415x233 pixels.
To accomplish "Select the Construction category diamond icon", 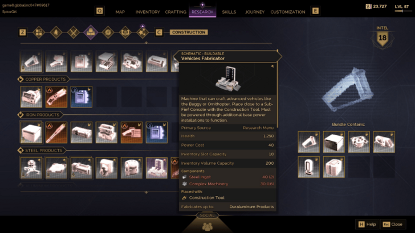I will coord(91,32).
